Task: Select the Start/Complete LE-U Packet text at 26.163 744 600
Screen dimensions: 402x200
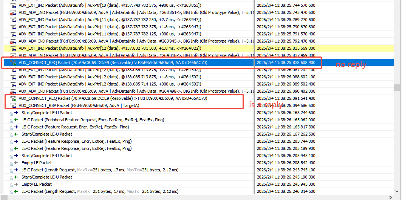Action: coord(47,113)
